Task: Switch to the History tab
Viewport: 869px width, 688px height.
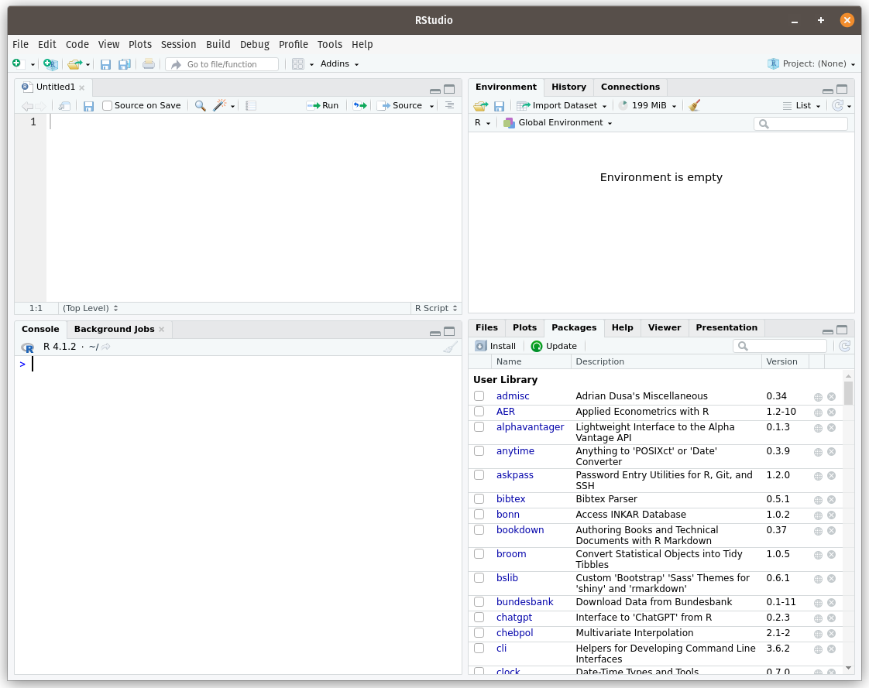Action: [x=568, y=87]
